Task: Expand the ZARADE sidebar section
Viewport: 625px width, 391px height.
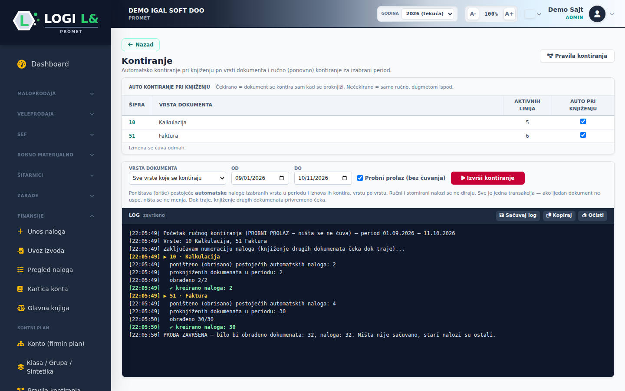Action: pos(56,195)
